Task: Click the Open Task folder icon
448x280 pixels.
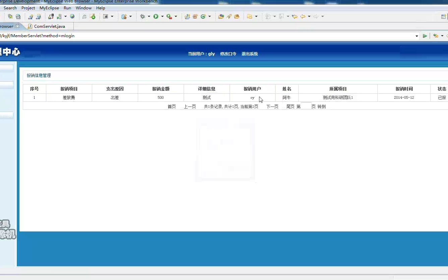Action: (237, 16)
